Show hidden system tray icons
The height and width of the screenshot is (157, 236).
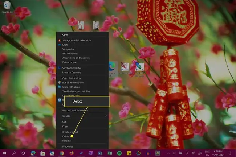click(x=168, y=153)
